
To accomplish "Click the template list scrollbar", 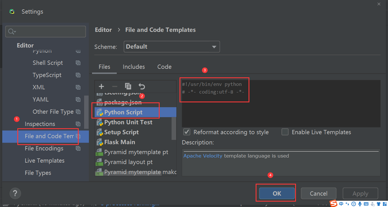I will pos(174,128).
